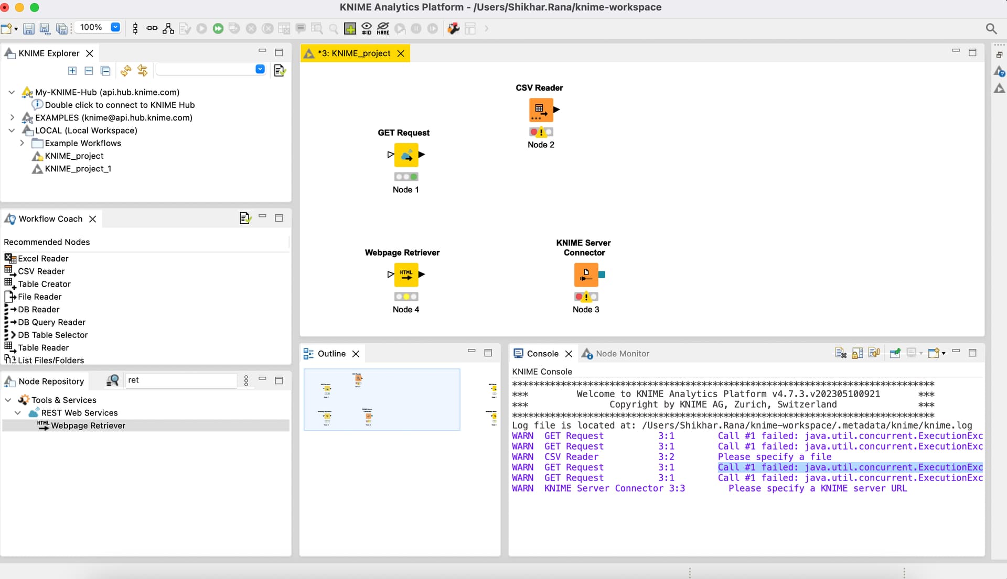Viewport: 1007px width, 579px height.
Task: Select KNIME_project_1 in the Explorer
Action: point(78,169)
